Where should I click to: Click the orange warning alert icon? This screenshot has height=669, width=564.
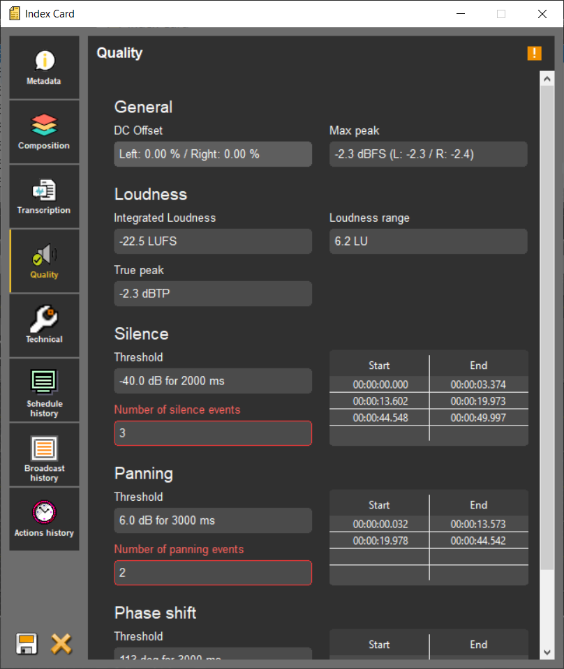(534, 53)
